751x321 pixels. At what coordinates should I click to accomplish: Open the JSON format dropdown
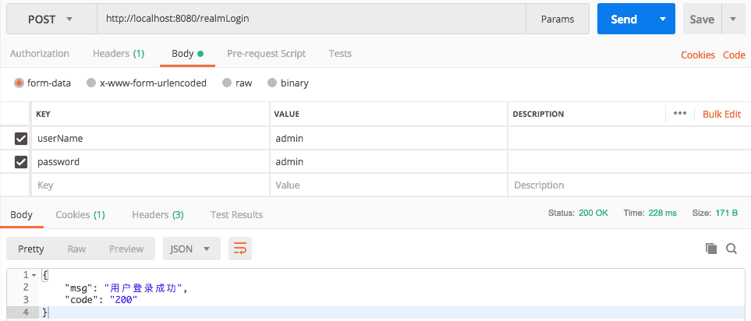pyautogui.click(x=191, y=249)
